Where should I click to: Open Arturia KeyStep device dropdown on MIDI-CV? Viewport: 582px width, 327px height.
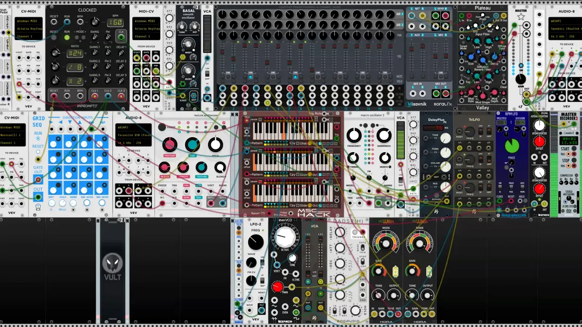[x=147, y=29]
